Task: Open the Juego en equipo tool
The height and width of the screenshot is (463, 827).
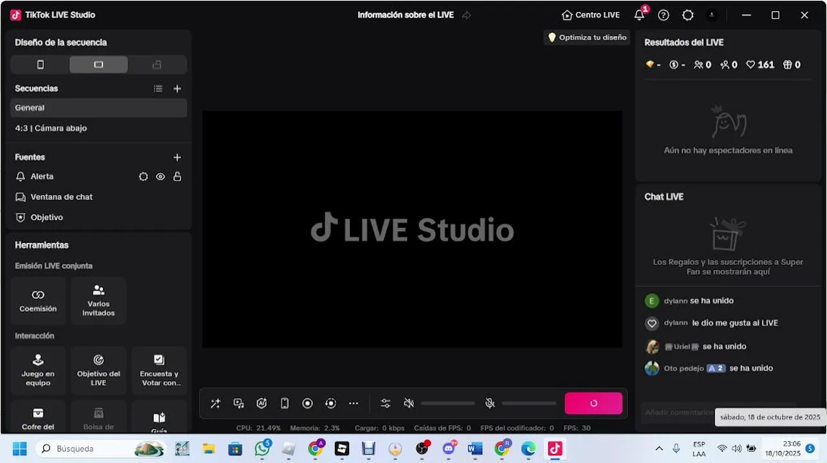Action: click(38, 370)
